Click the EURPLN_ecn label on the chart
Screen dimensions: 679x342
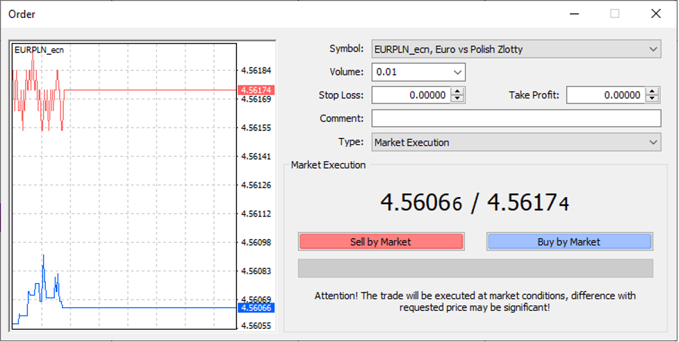[x=39, y=50]
